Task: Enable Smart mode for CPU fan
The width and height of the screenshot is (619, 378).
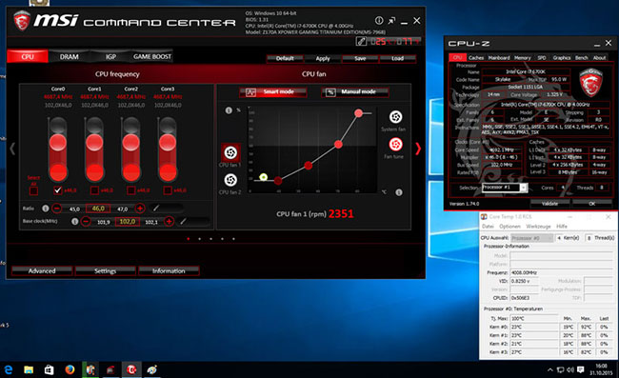Action: point(272,92)
